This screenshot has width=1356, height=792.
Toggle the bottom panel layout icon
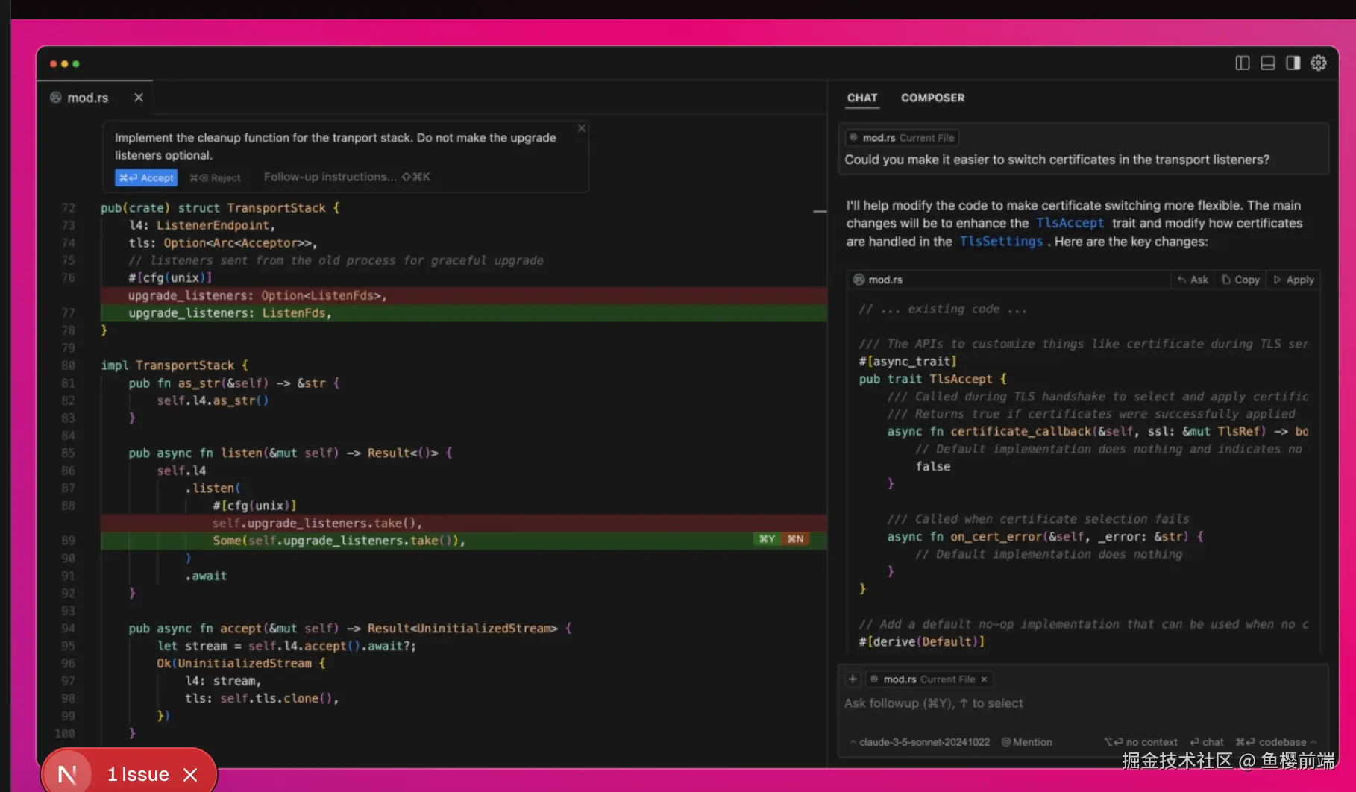[x=1267, y=63]
